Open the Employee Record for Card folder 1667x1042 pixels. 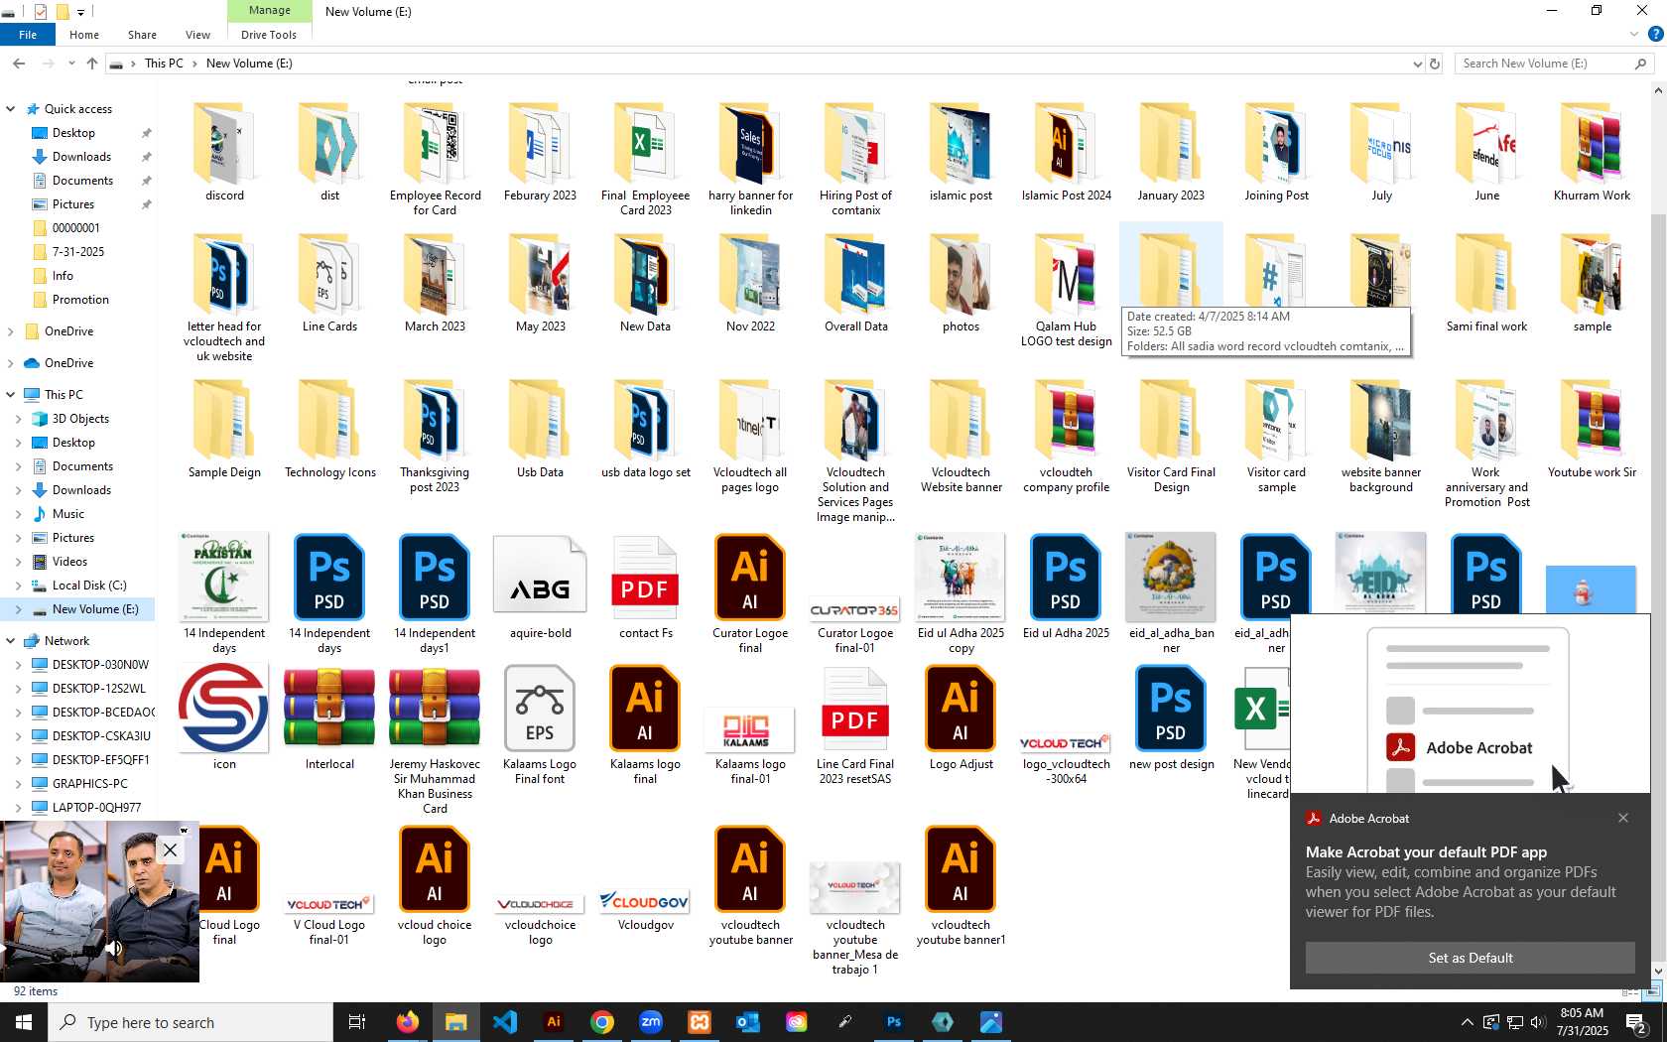point(435,158)
